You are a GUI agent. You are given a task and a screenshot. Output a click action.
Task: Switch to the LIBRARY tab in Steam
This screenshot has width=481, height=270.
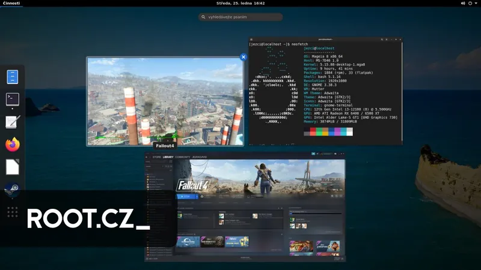[x=168, y=157]
